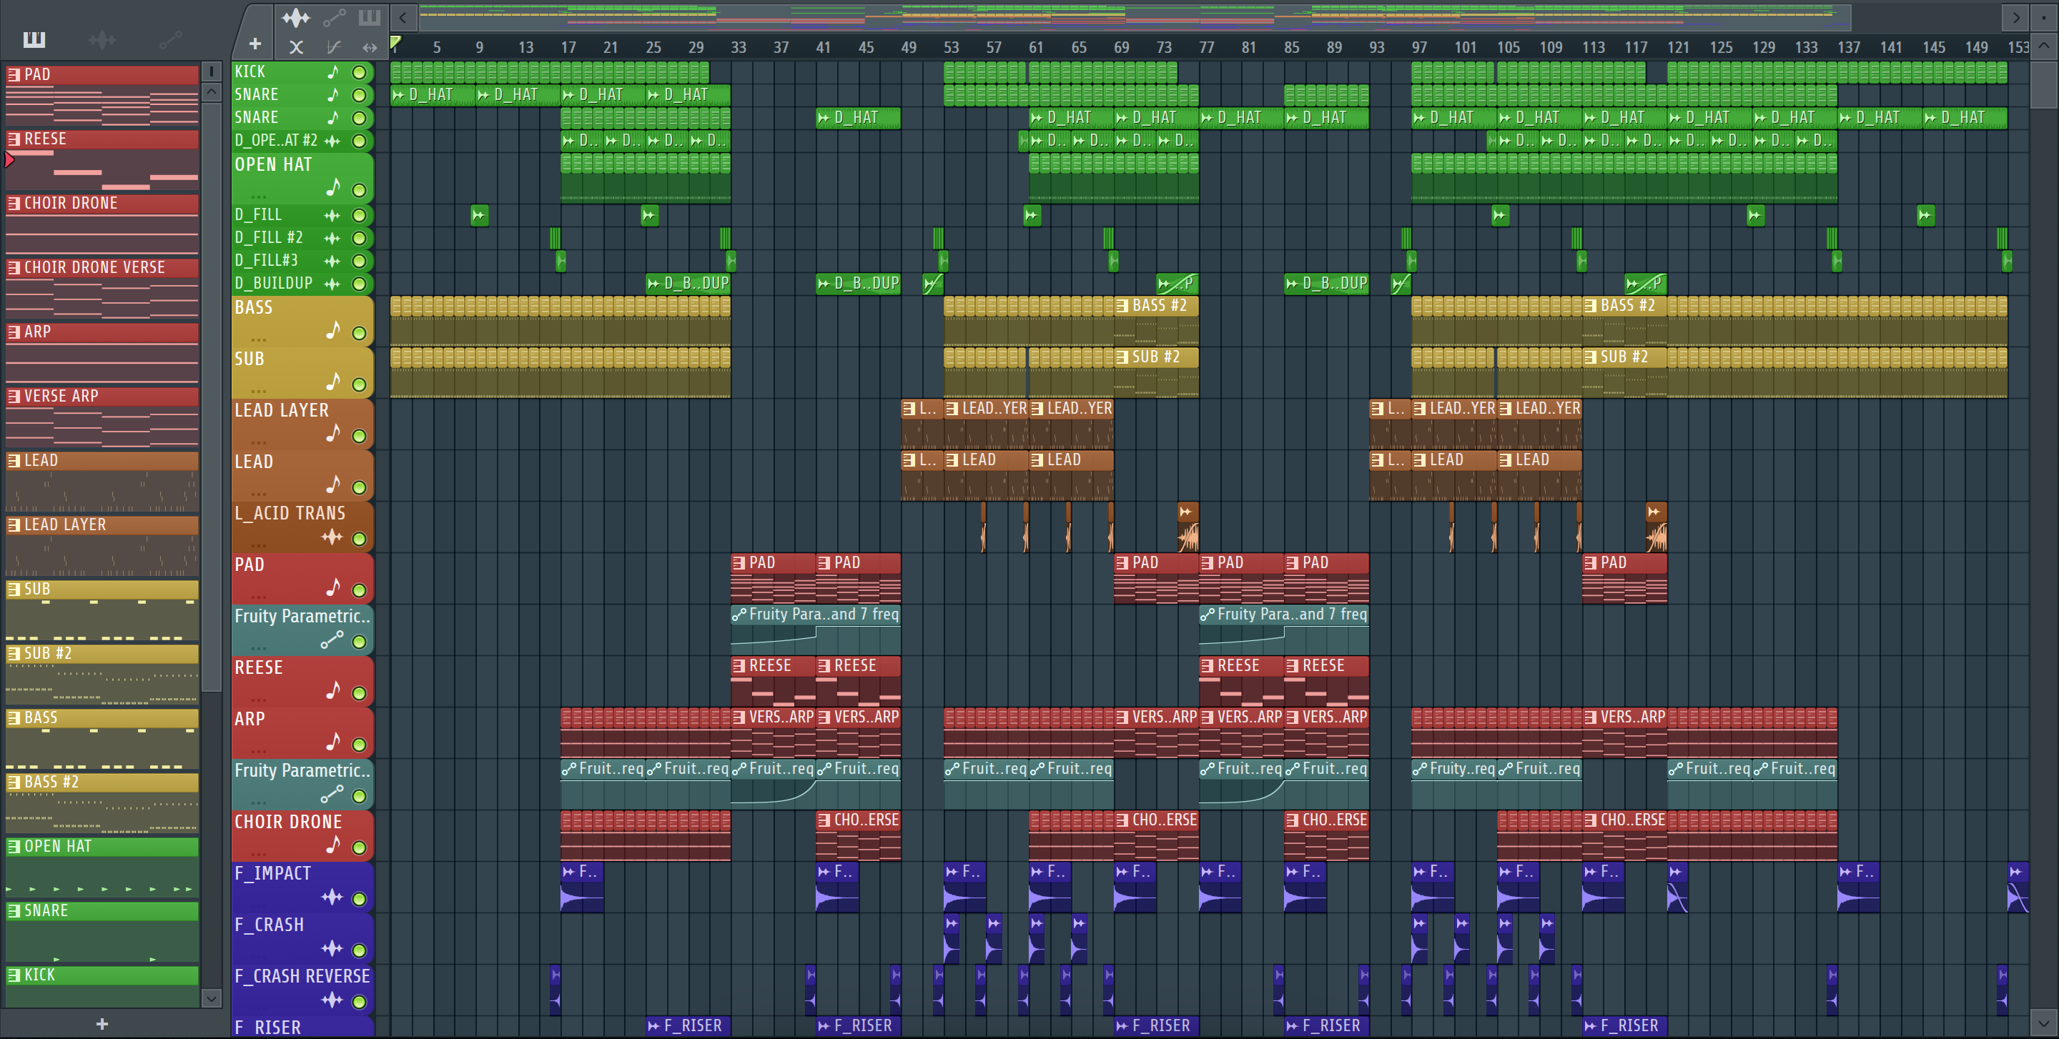Mute the LEAD LAYER track

(360, 437)
